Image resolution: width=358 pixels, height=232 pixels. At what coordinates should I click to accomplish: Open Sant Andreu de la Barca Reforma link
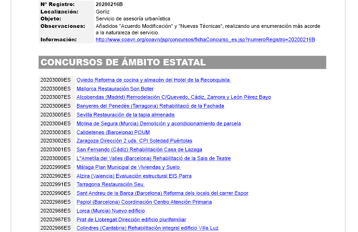[x=162, y=193]
